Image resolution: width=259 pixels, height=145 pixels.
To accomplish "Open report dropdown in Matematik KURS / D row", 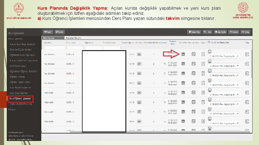I will (224, 123).
